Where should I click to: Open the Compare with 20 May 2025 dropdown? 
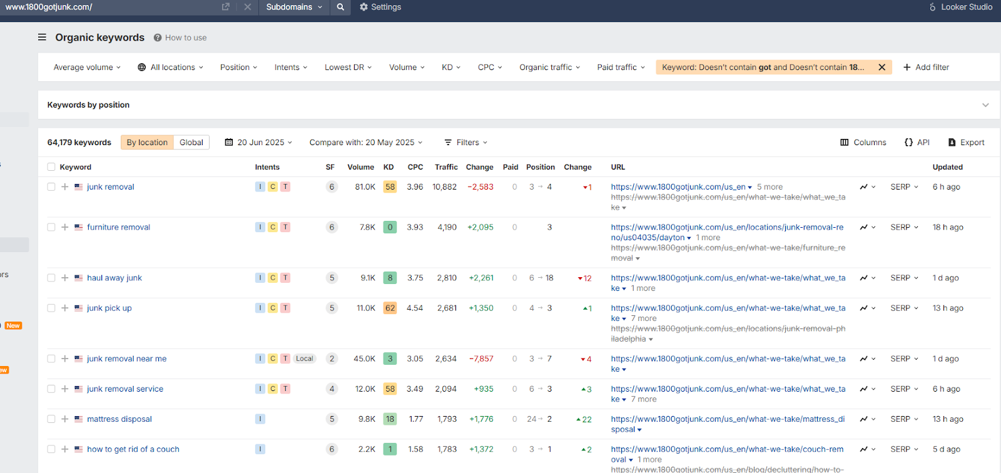(x=366, y=143)
